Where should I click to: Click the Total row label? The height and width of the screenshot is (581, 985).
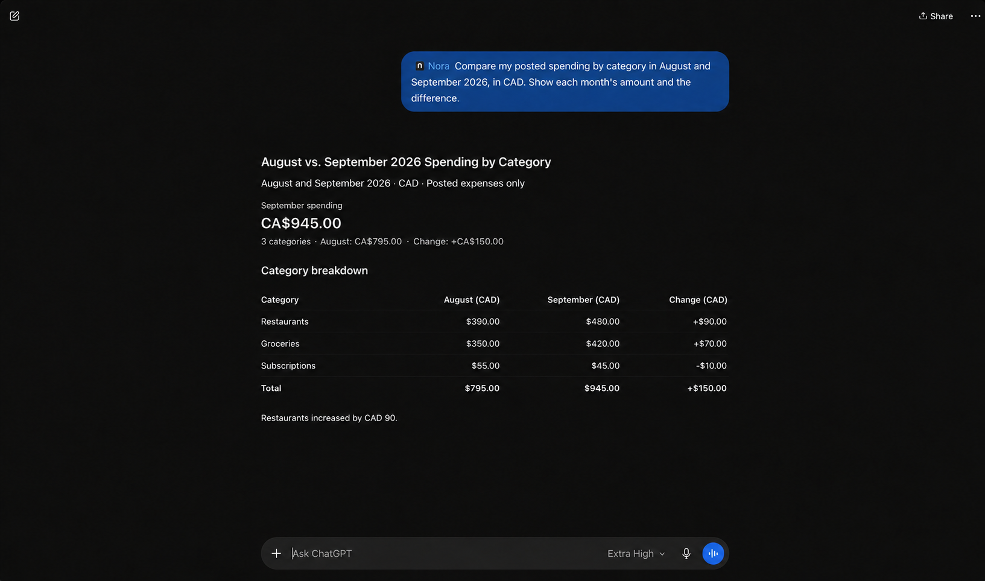point(271,388)
